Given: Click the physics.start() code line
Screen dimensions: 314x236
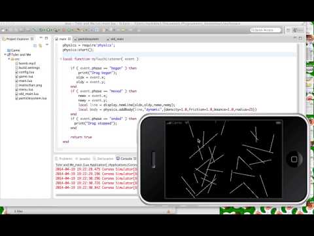Looking at the screenshot, I should pyautogui.click(x=78, y=50).
